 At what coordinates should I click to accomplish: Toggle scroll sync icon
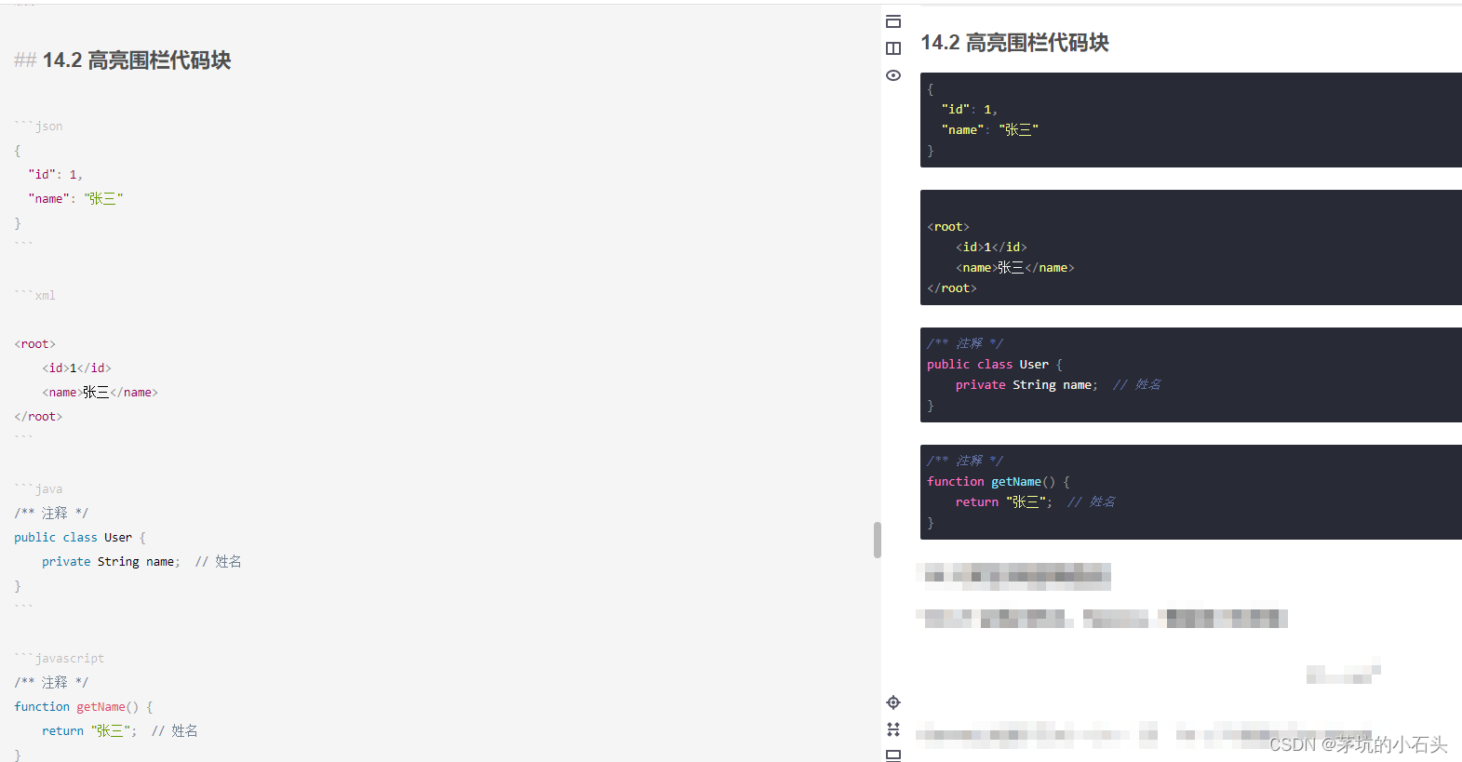pos(893,729)
